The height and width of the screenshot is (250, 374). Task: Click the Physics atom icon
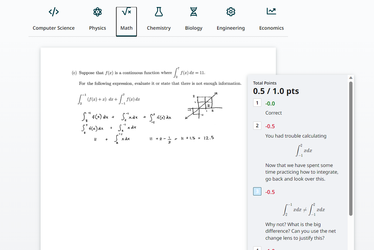pyautogui.click(x=97, y=12)
